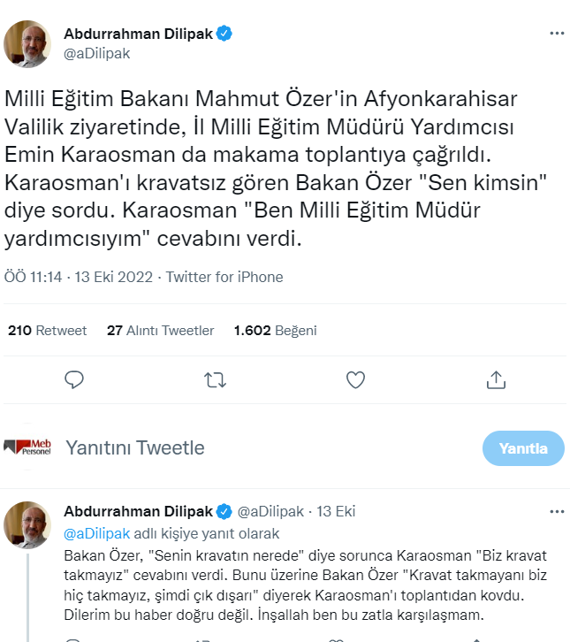Like the tweet with heart icon
570x642 pixels.
coord(355,379)
